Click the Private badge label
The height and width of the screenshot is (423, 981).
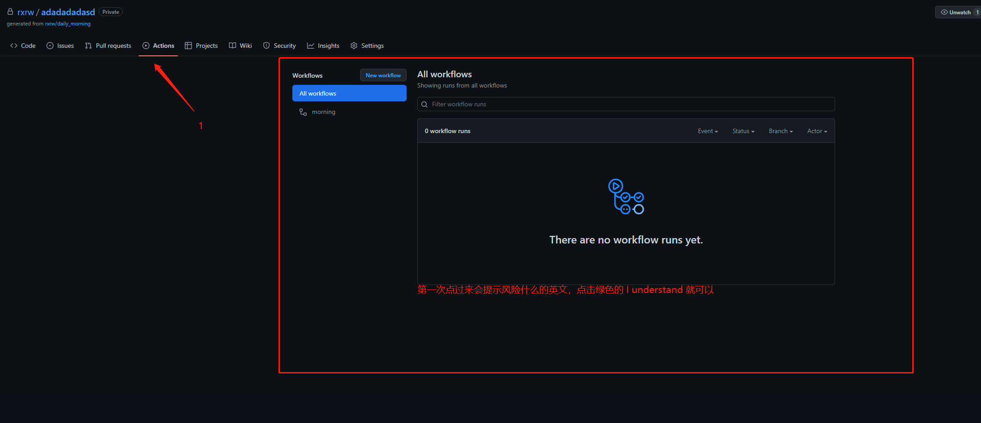[111, 12]
